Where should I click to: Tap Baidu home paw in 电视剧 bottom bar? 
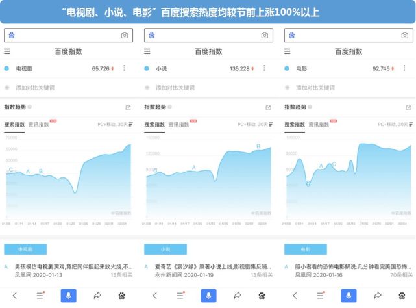(x=122, y=296)
